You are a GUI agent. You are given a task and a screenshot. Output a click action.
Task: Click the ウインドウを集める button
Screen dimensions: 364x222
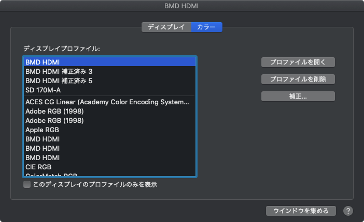(301, 211)
